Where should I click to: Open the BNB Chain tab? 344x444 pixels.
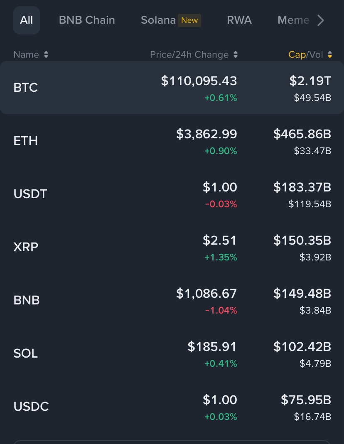pyautogui.click(x=87, y=20)
